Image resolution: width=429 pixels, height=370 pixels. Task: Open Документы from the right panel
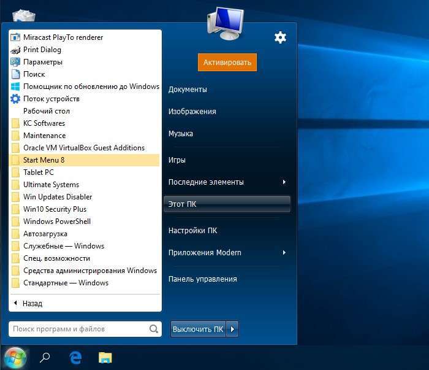pos(188,90)
